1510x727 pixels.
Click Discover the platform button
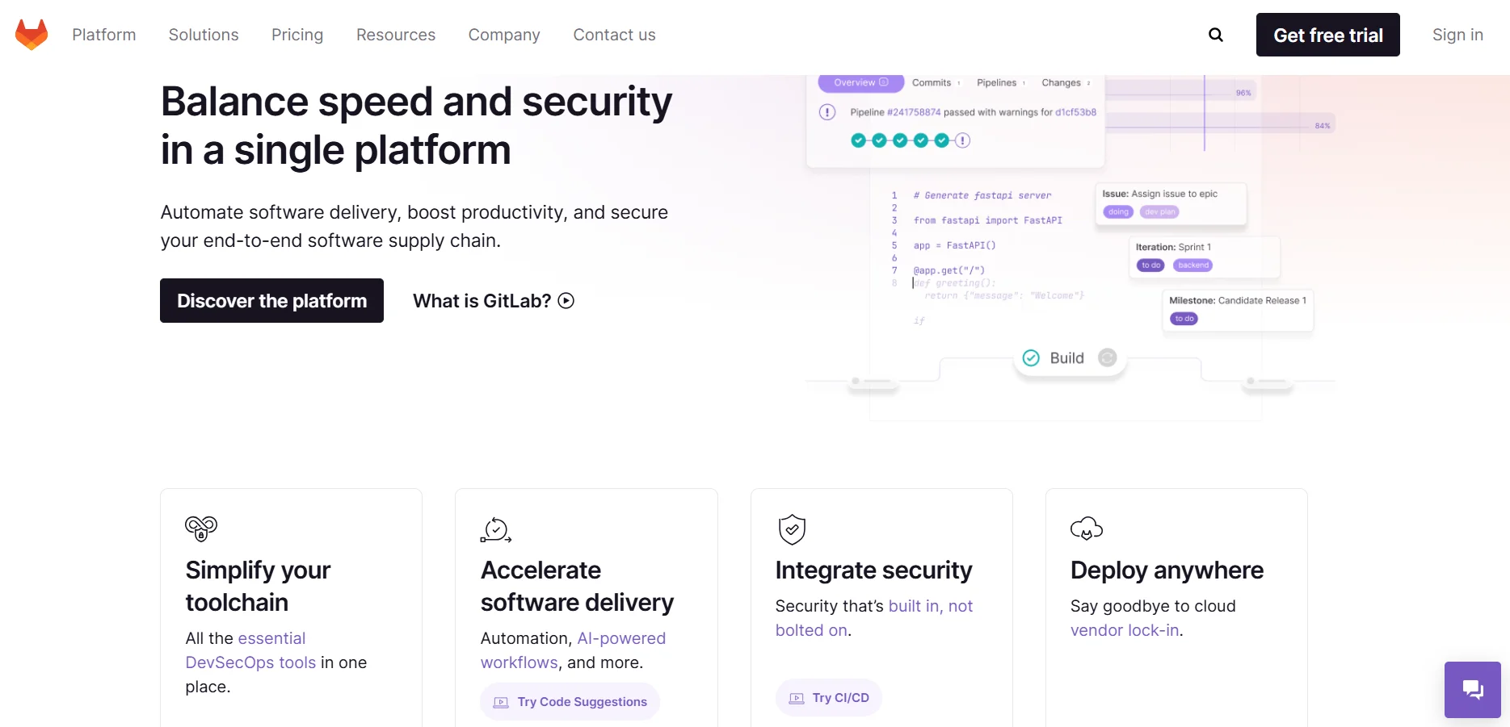pos(271,300)
